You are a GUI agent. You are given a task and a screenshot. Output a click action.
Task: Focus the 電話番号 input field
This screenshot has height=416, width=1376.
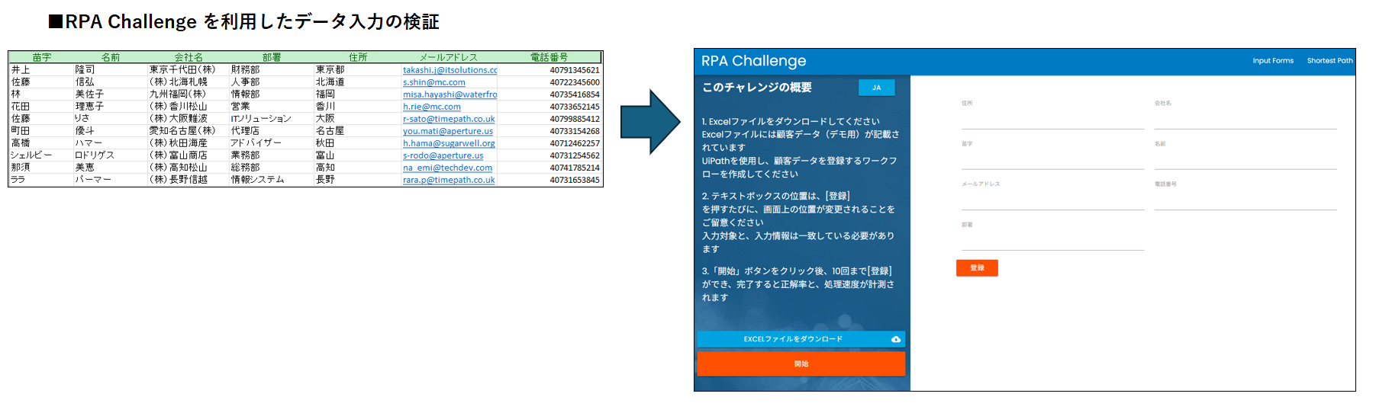(1245, 200)
